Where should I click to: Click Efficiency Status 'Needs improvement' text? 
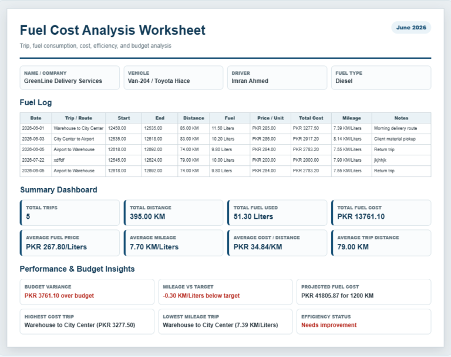(329, 325)
